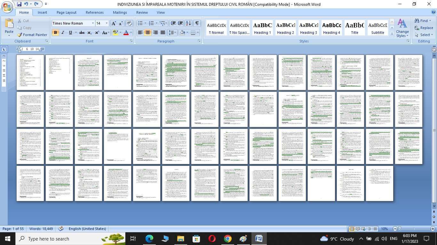Expand the Styles gallery more arrow
Image resolution: width=437 pixels, height=245 pixels.
(x=392, y=34)
